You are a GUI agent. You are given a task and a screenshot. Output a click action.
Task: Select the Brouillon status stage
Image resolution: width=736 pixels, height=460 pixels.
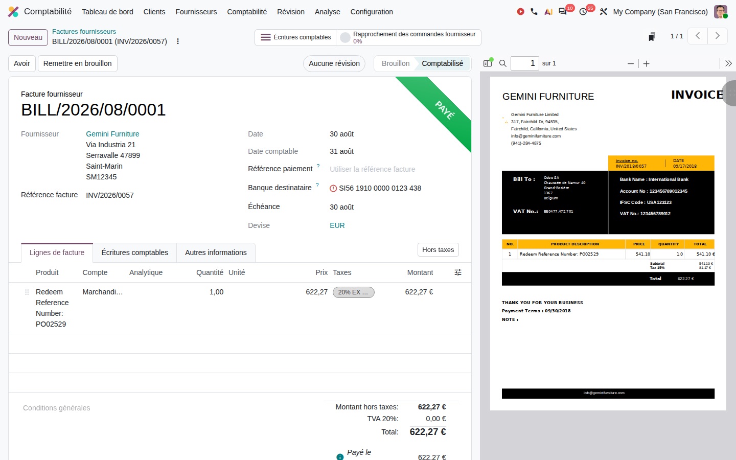click(396, 63)
